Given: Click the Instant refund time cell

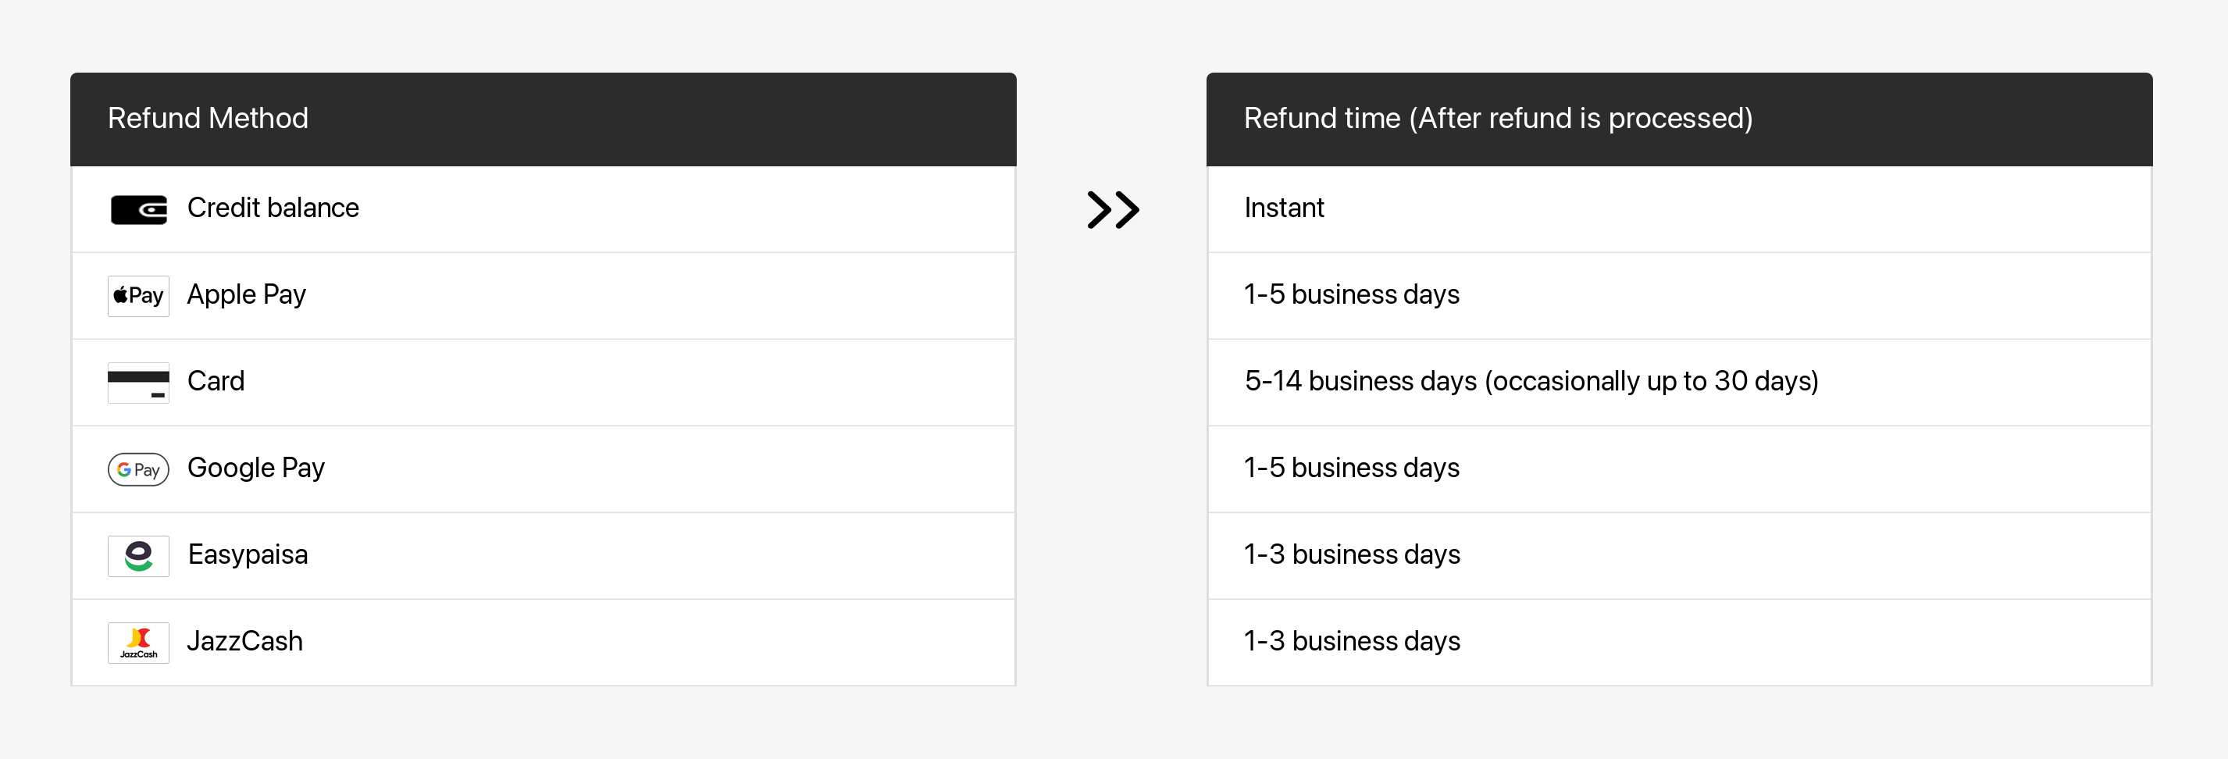Looking at the screenshot, I should click(1284, 208).
